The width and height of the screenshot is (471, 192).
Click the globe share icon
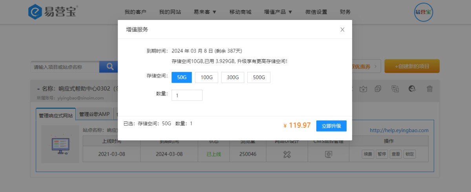pyautogui.click(x=412, y=89)
